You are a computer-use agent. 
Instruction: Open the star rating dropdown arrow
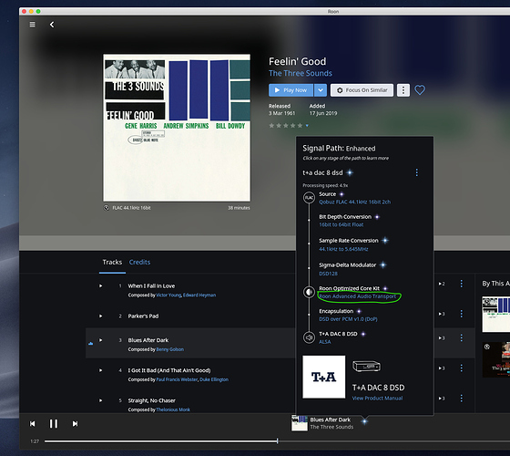(307, 126)
